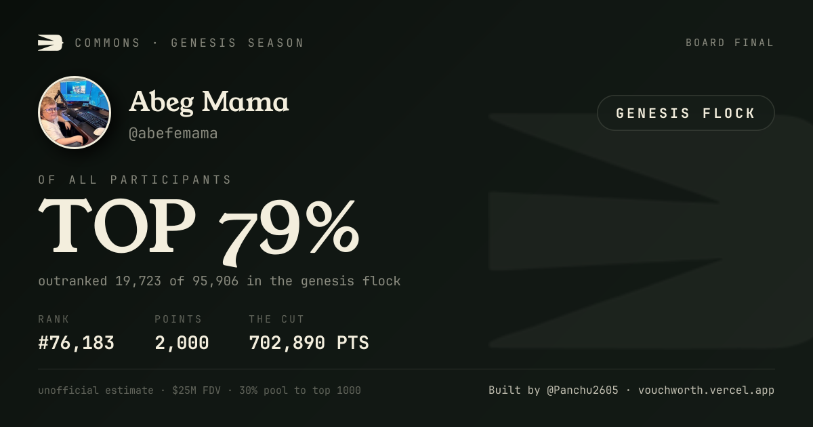Open the @Panchu2605 builder credit
Viewport: 813px width, 427px height.
pos(583,390)
